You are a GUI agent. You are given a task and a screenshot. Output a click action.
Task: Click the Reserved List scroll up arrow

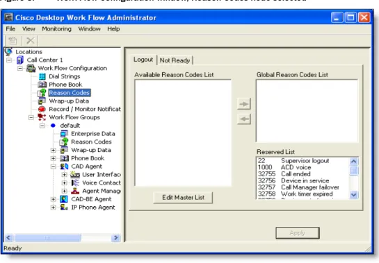[354, 162]
